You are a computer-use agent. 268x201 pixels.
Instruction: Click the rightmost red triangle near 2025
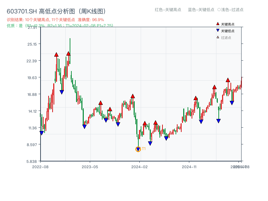click(227, 80)
